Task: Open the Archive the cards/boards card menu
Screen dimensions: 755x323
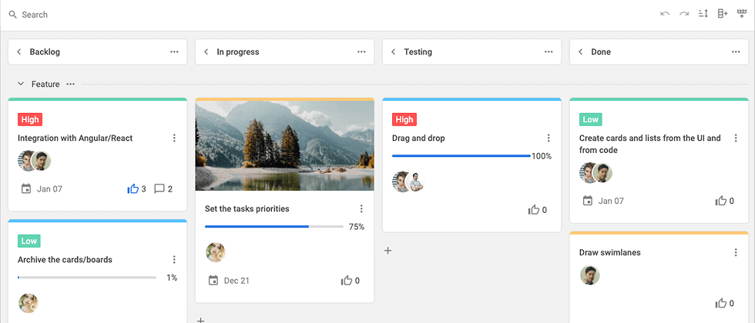Action: coord(174,260)
